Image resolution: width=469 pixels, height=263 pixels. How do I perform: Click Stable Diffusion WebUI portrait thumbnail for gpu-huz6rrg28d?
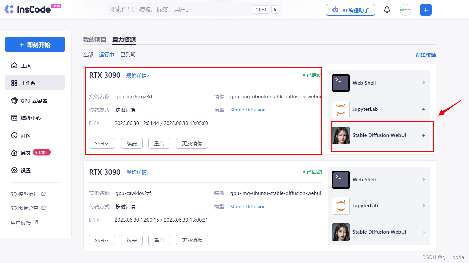341,135
